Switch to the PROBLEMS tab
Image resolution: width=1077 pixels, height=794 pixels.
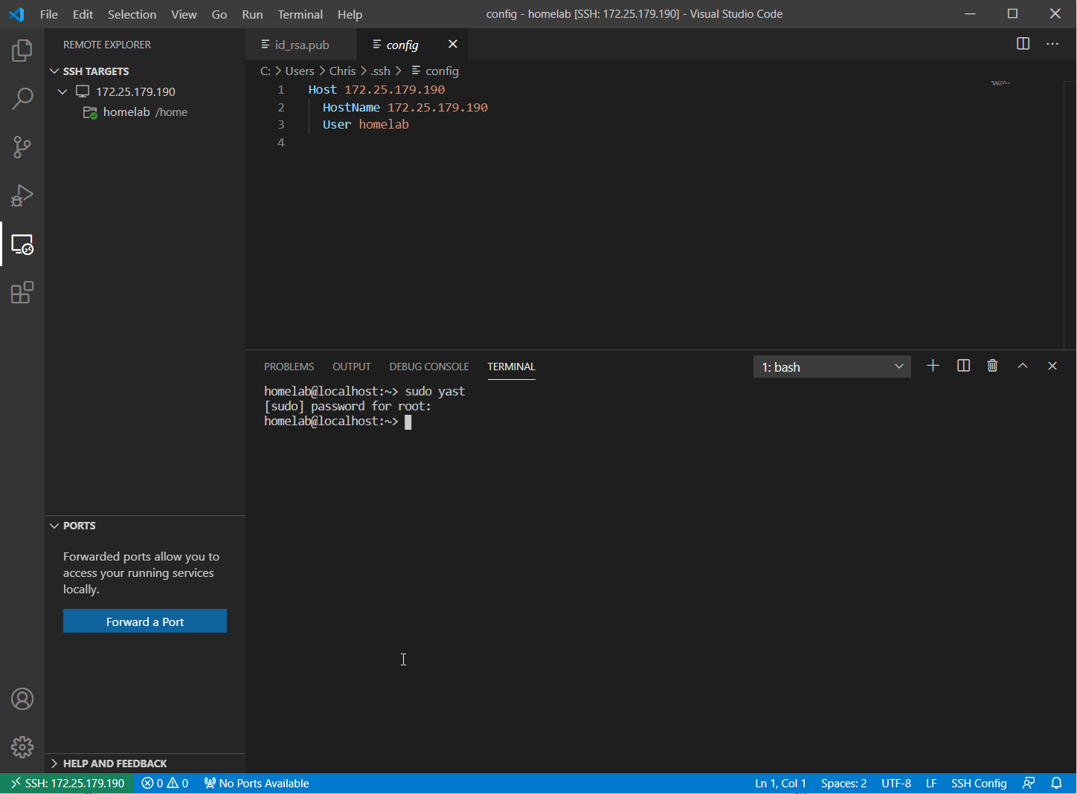tap(289, 366)
